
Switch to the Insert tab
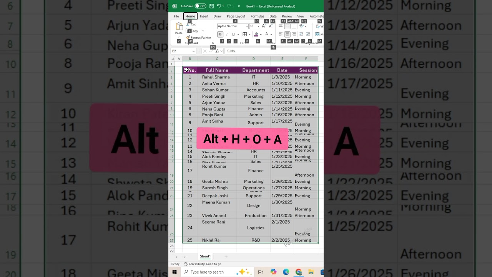(204, 16)
